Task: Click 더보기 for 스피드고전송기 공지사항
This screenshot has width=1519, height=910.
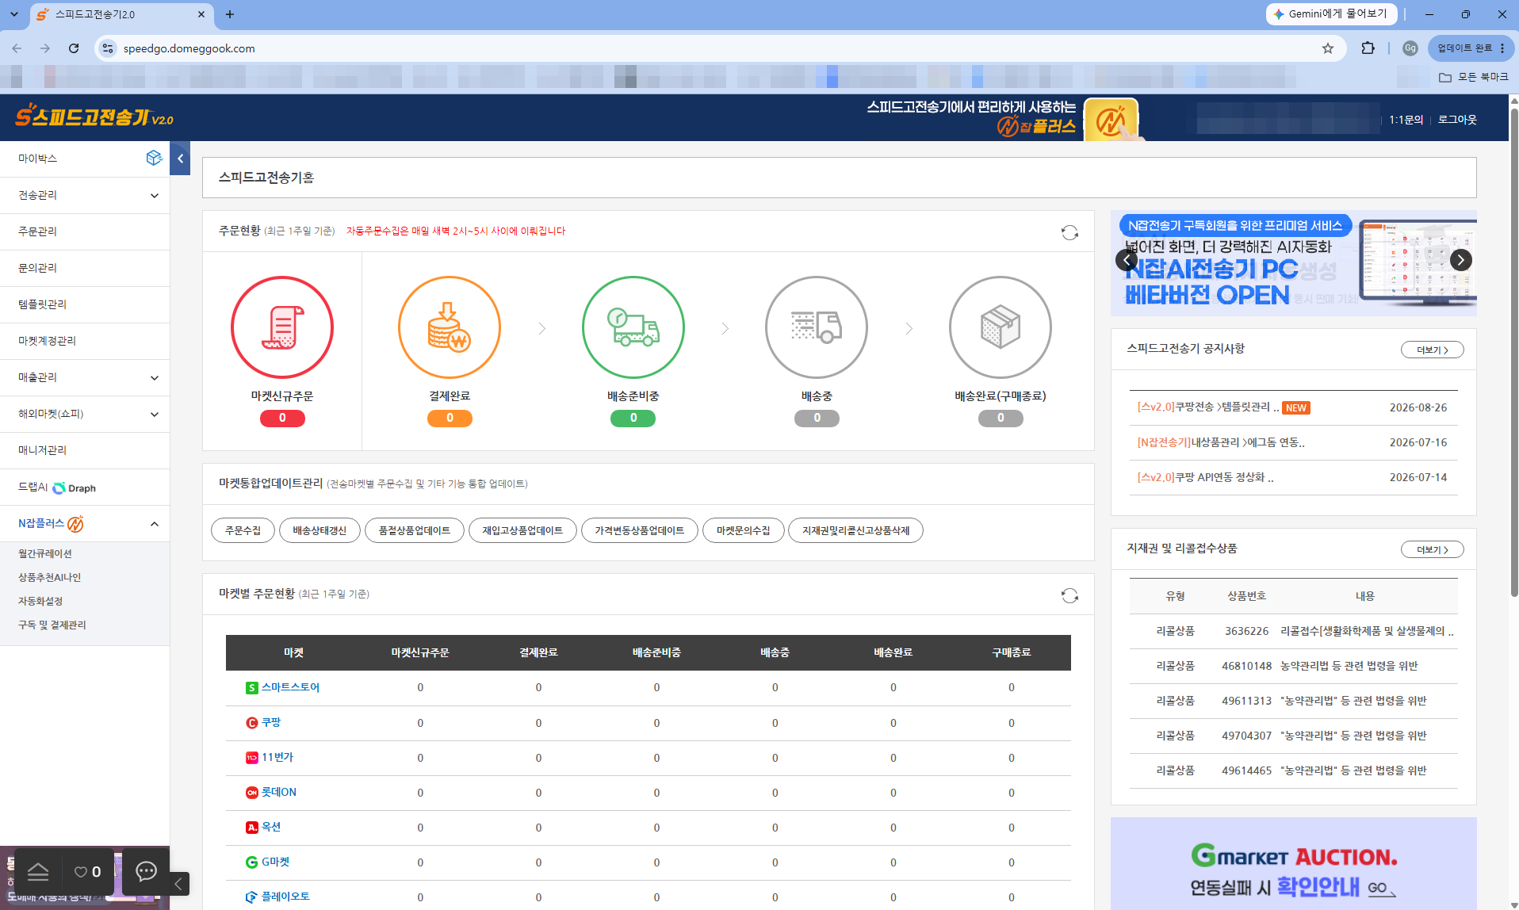Action: pos(1433,350)
